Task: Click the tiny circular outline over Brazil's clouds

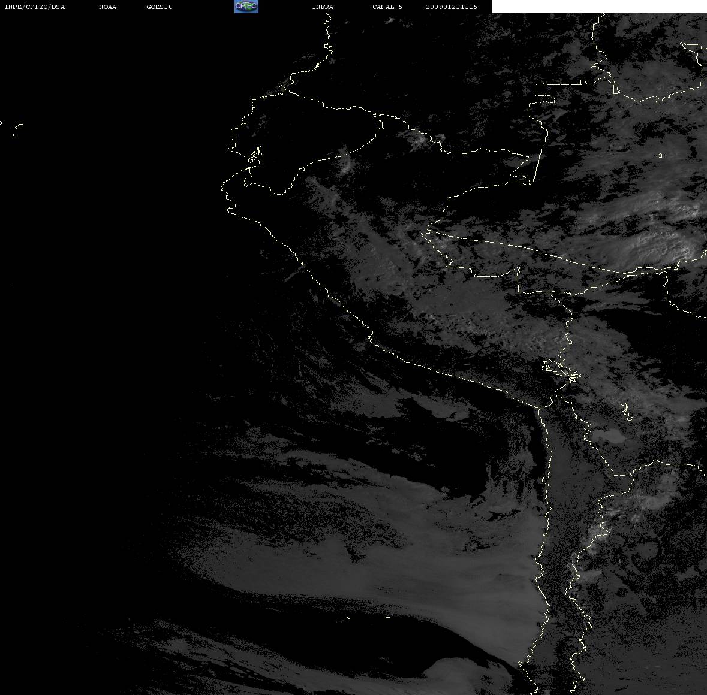Action: coord(660,156)
